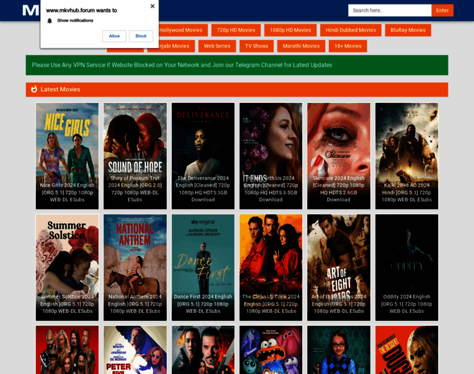Click the flame icon beside Latest Movies
Image resolution: width=474 pixels, height=374 pixels.
point(34,89)
